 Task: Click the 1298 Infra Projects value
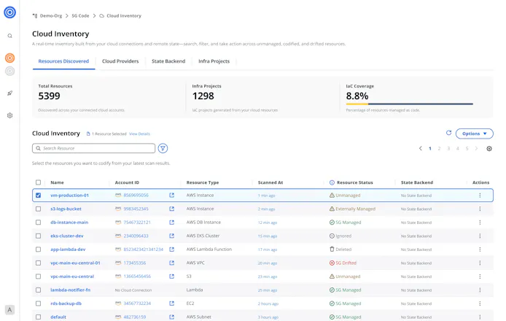point(203,96)
